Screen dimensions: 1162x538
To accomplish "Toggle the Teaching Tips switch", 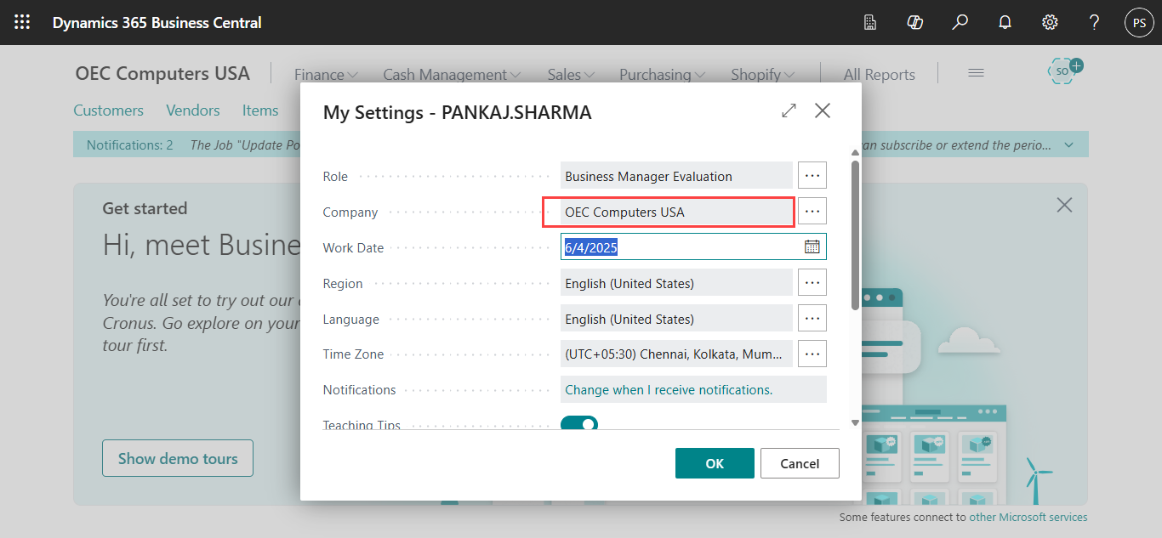I will click(579, 423).
